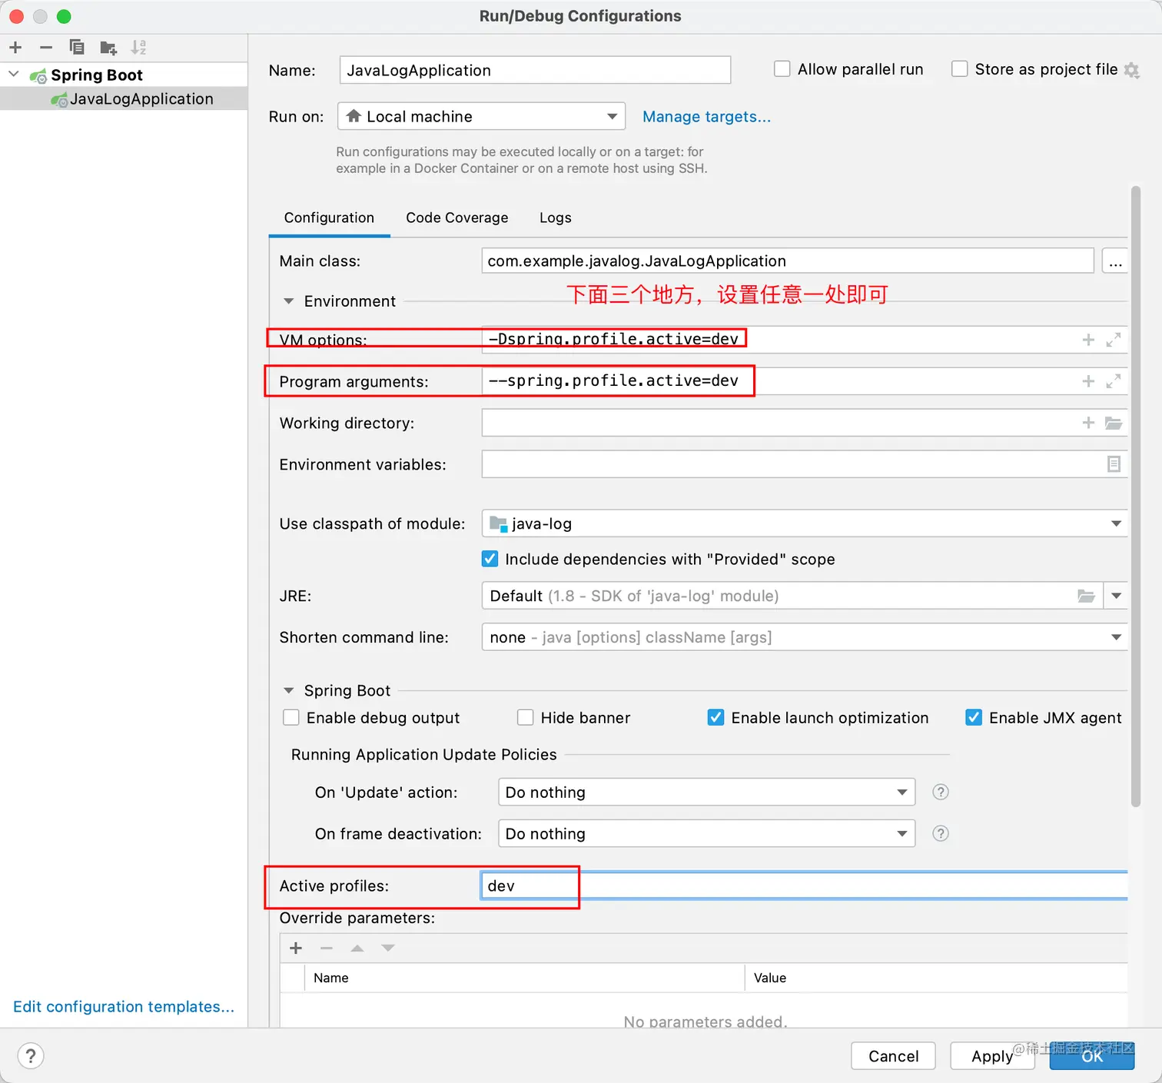Open dialog help with question mark

point(31,1056)
